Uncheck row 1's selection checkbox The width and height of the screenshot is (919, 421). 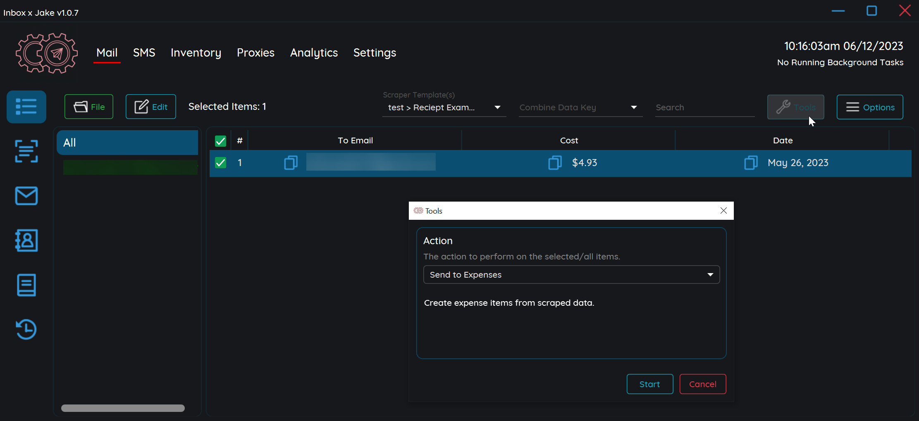pos(220,163)
